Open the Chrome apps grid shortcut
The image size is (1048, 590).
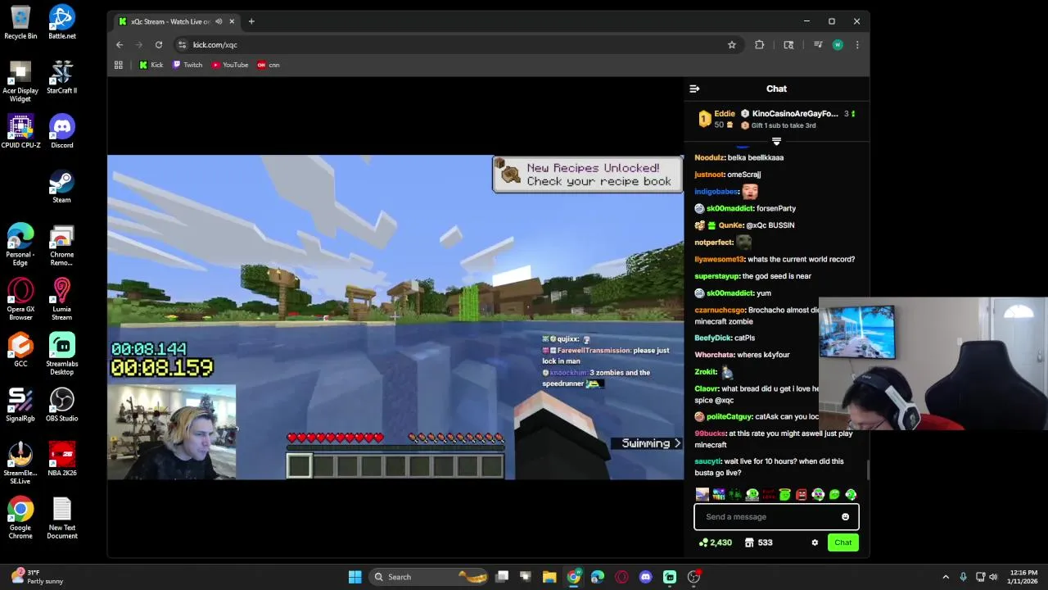tap(118, 65)
